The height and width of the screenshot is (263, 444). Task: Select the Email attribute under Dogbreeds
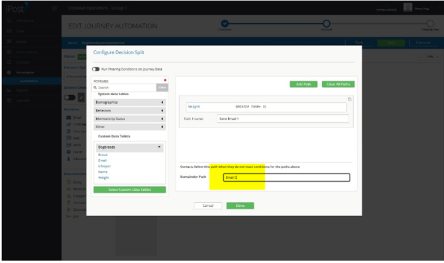(x=102, y=161)
